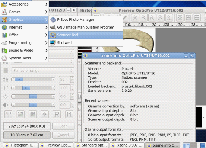Click the Scan button
206x148 pixels.
[x=63, y=126]
